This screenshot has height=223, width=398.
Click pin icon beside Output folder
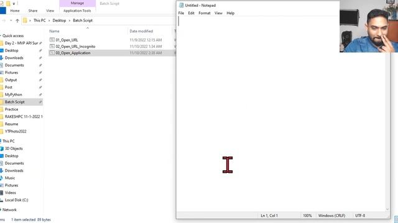click(40, 80)
